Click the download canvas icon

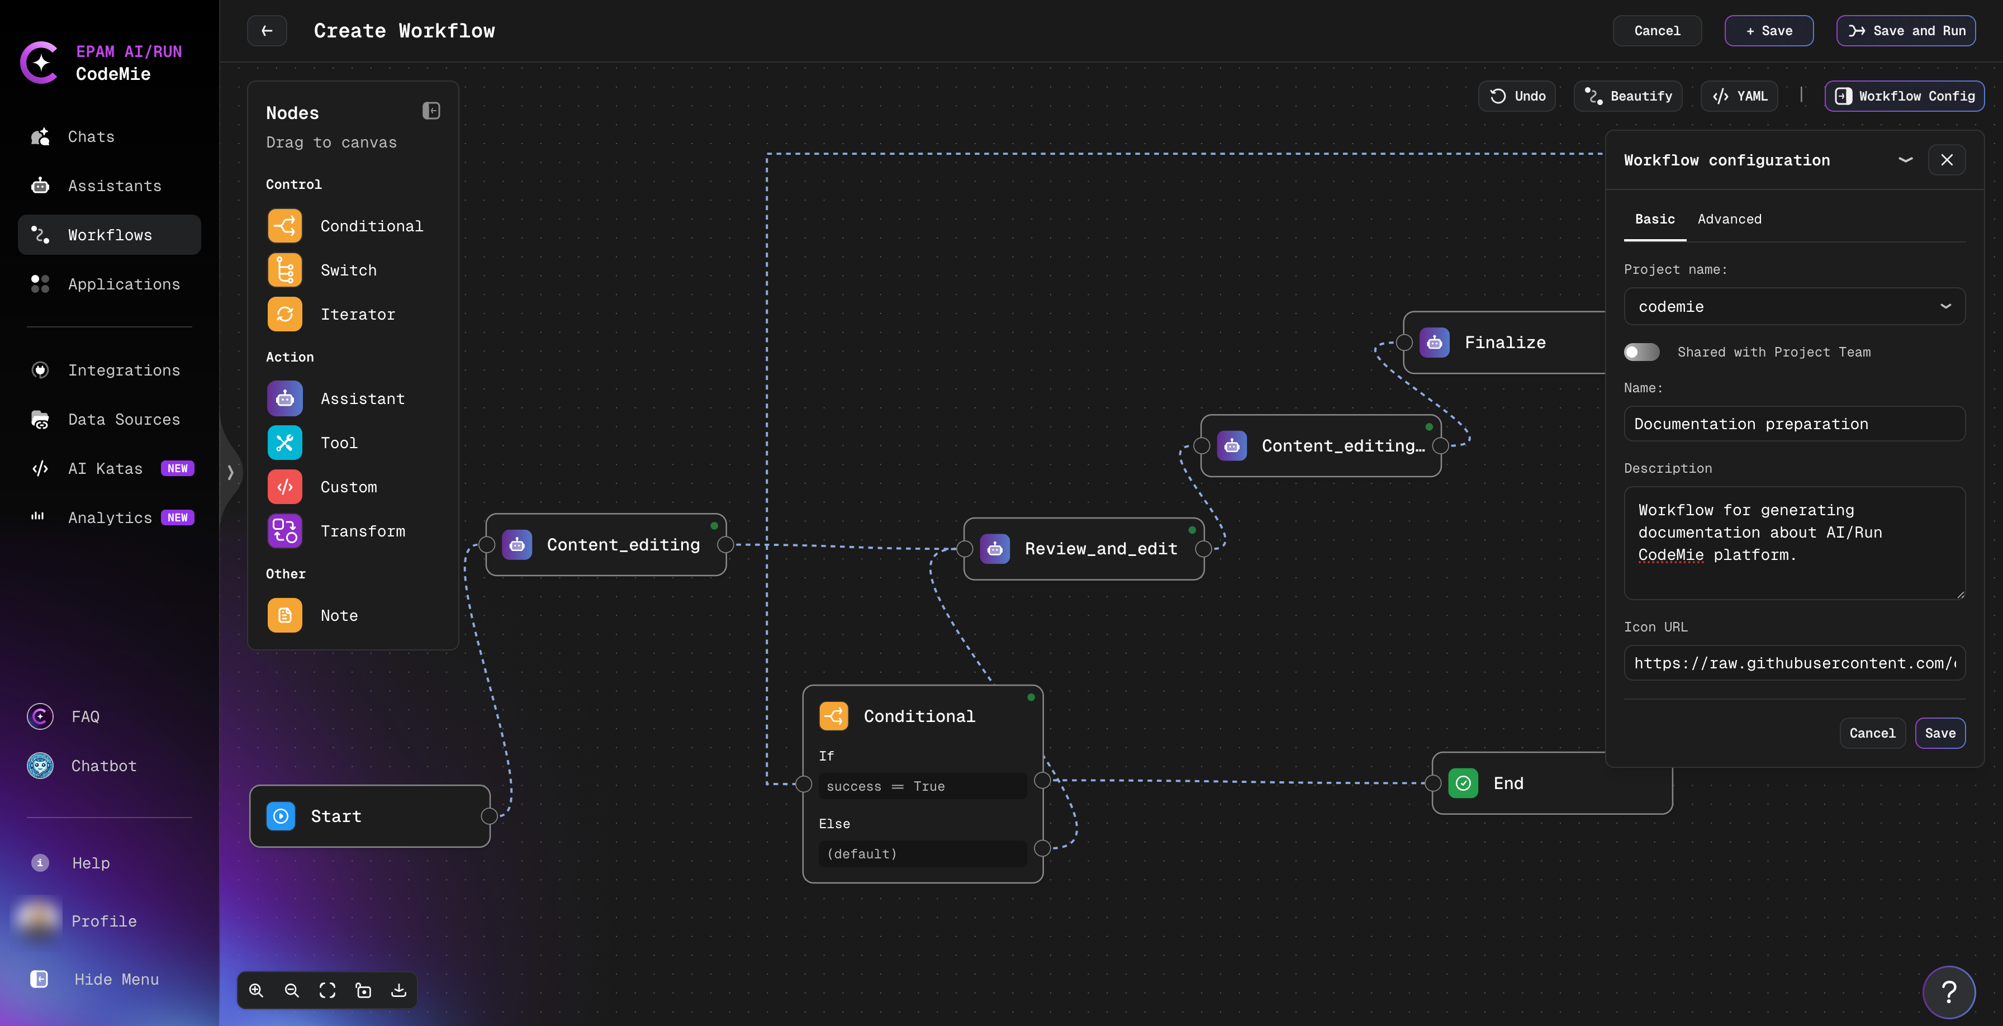pos(398,990)
